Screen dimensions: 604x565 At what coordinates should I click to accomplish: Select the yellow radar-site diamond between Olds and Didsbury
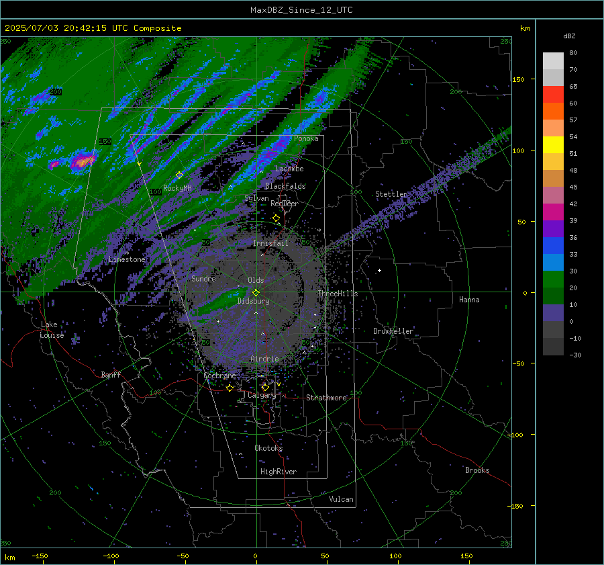click(256, 292)
